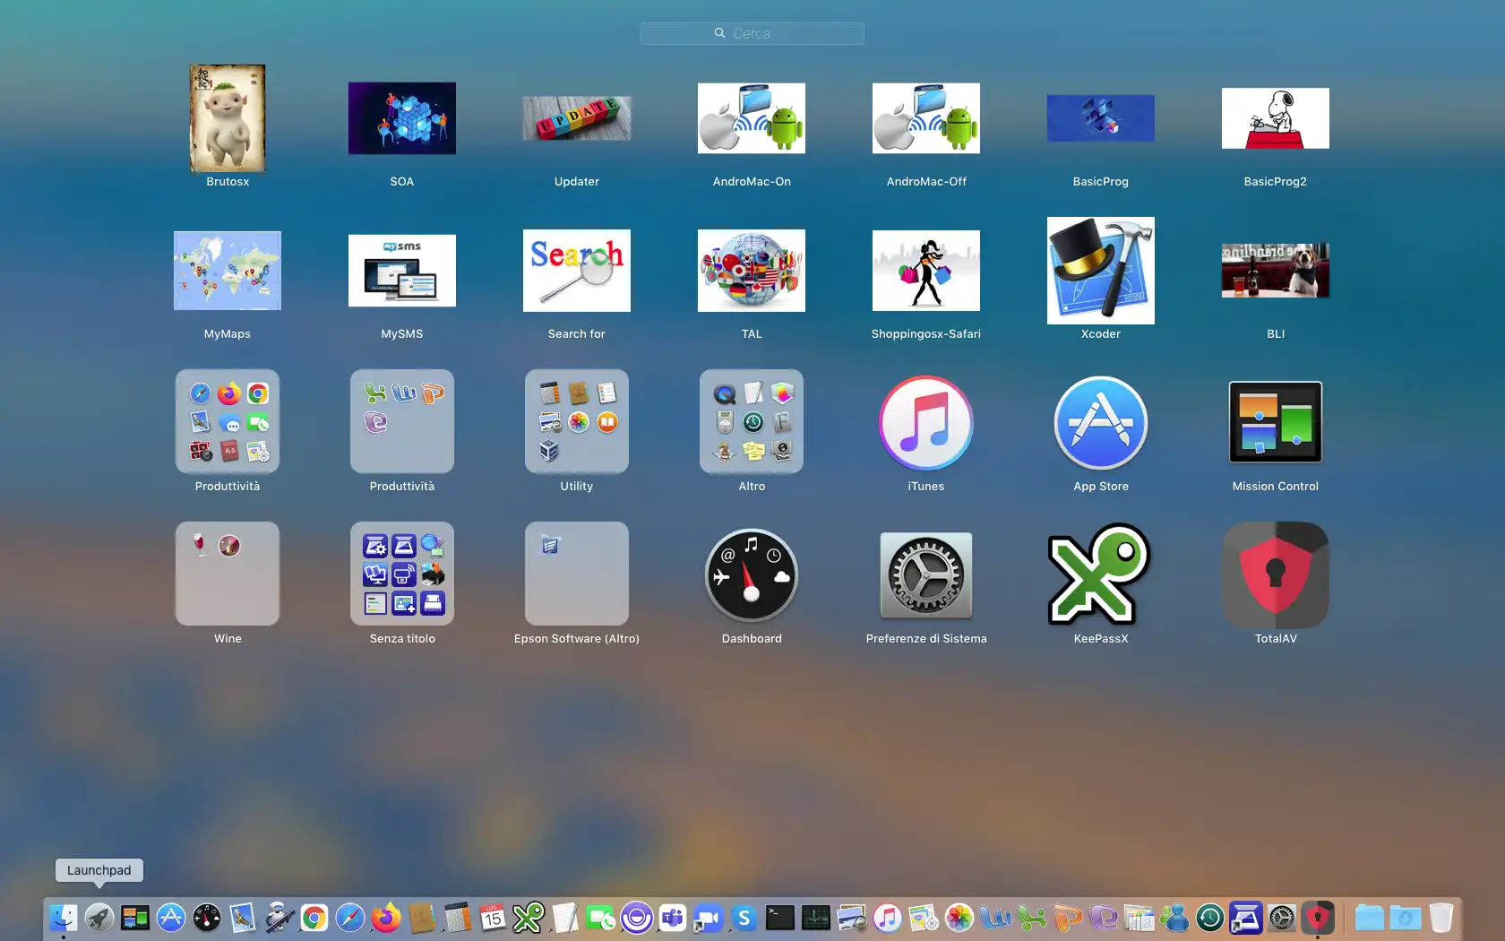
Task: Open Xcoder app
Action: [1101, 271]
